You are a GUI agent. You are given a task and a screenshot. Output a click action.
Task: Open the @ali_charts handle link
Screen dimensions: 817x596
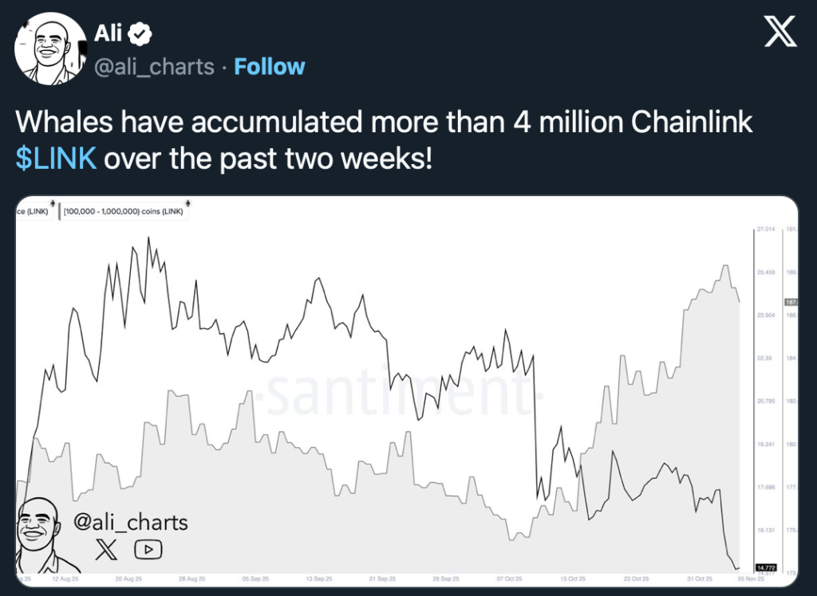coord(154,67)
